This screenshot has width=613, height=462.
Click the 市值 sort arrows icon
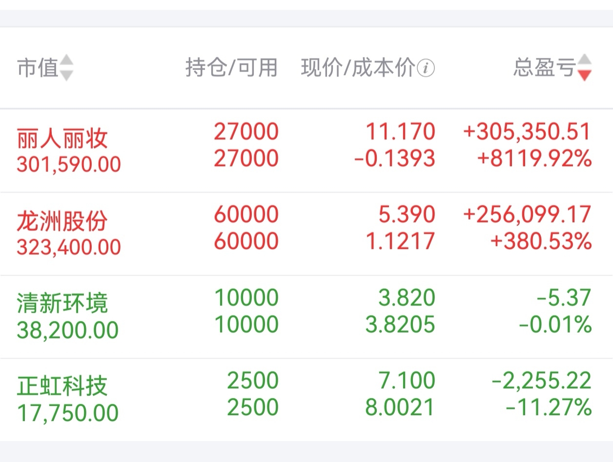point(67,68)
